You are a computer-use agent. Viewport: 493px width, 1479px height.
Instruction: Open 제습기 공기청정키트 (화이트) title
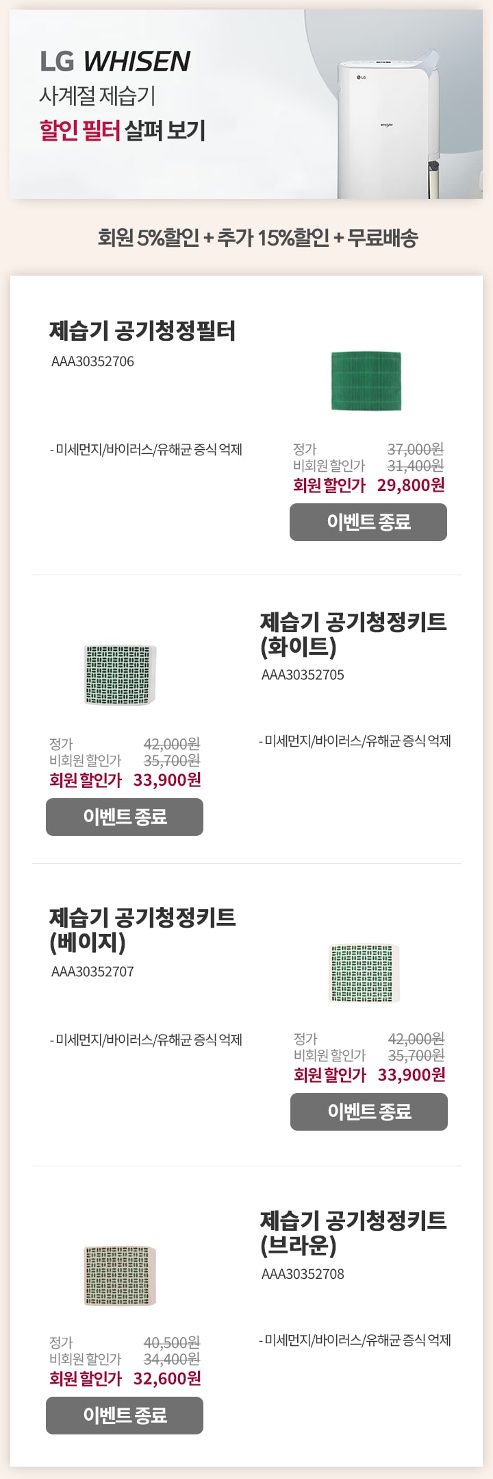pos(353,634)
